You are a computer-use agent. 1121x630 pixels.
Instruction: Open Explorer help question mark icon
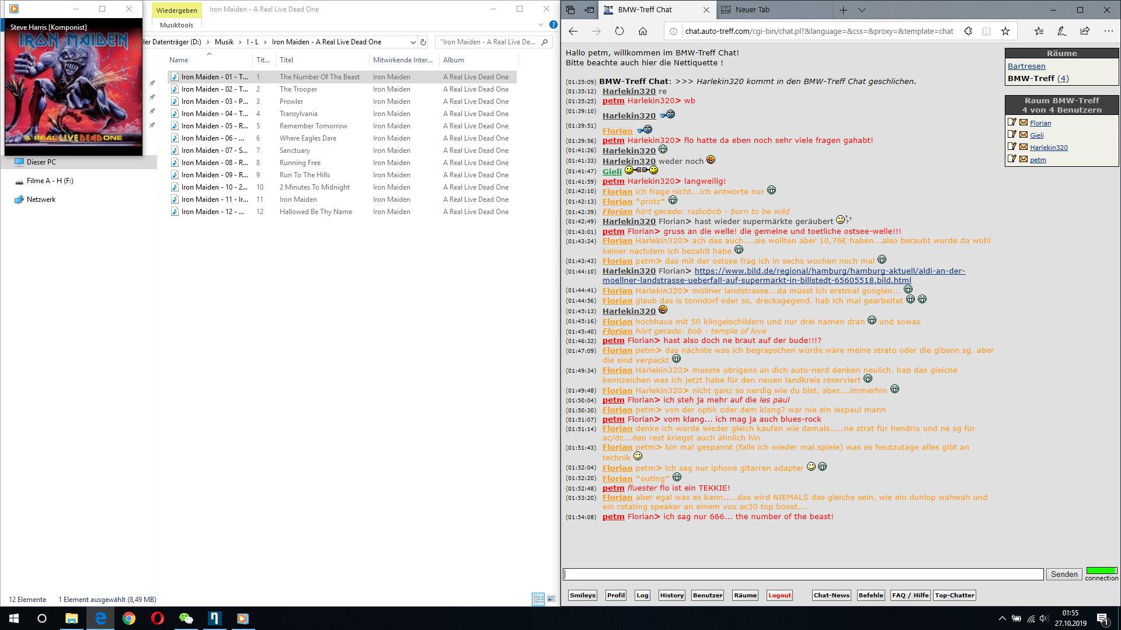553,24
